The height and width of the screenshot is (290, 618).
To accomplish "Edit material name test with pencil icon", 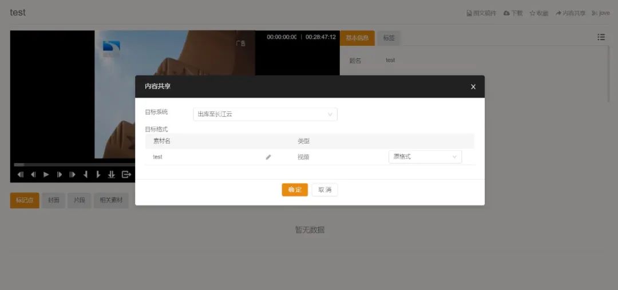I will (268, 157).
